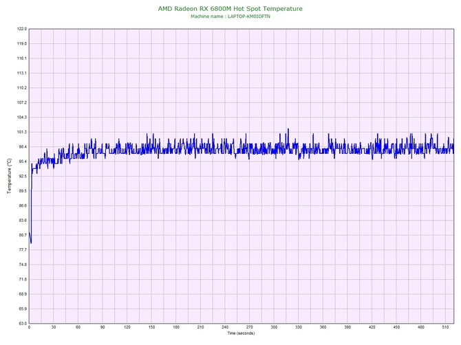461x345 pixels.
Task: Click the 98.4 y-axis value
Action: [23, 147]
